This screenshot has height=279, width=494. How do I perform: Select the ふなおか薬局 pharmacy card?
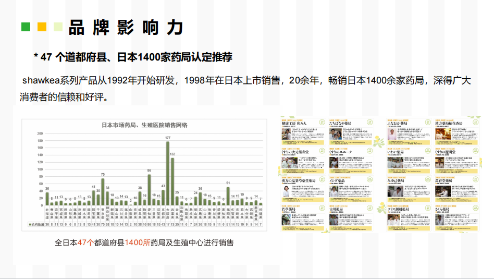pos(409,132)
